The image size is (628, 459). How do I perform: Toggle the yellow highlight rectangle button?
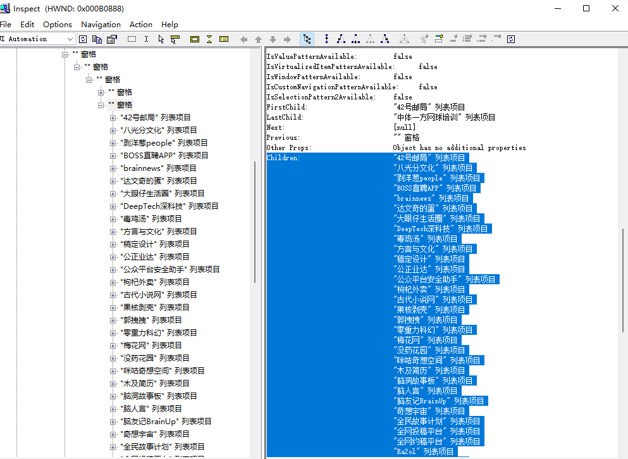point(195,39)
